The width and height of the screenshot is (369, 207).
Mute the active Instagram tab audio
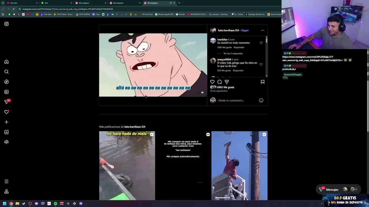(x=170, y=3)
